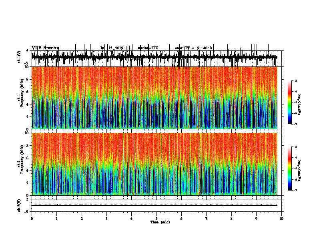Click the "4" kHz tick of ch.2 spectrogram
Viewport: 317px width, 245px height.
click(28, 171)
